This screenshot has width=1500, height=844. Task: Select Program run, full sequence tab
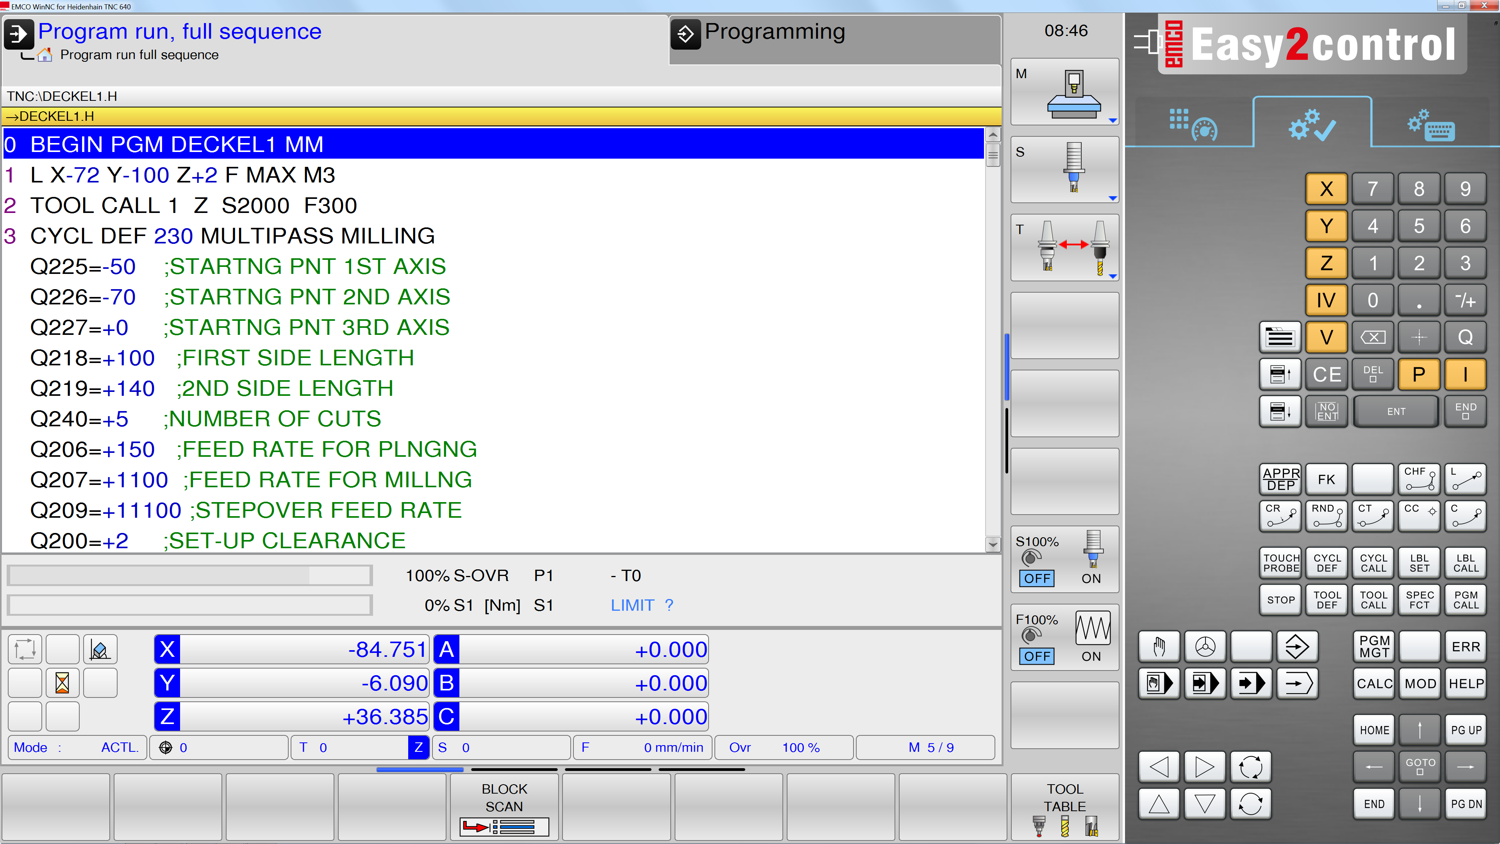coord(335,39)
